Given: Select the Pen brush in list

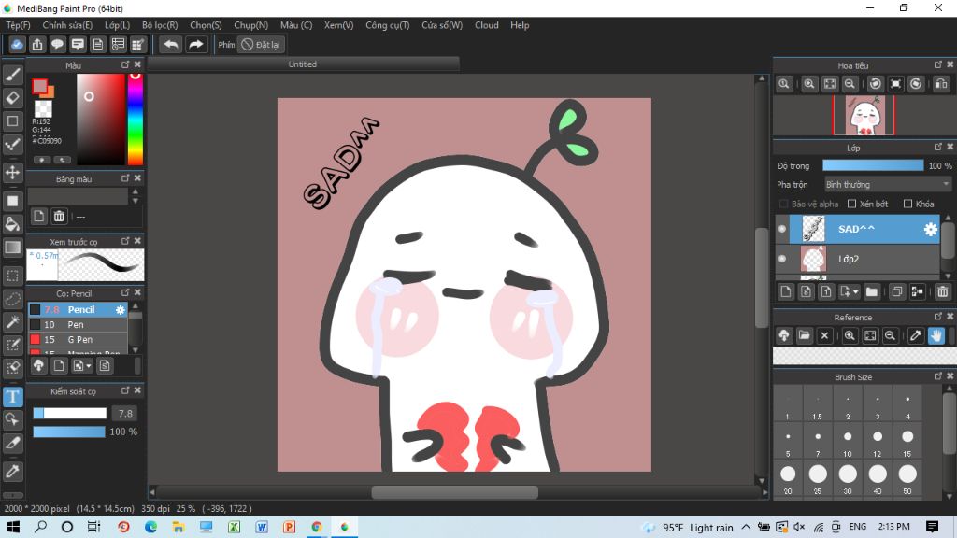Looking at the screenshot, I should pyautogui.click(x=79, y=324).
